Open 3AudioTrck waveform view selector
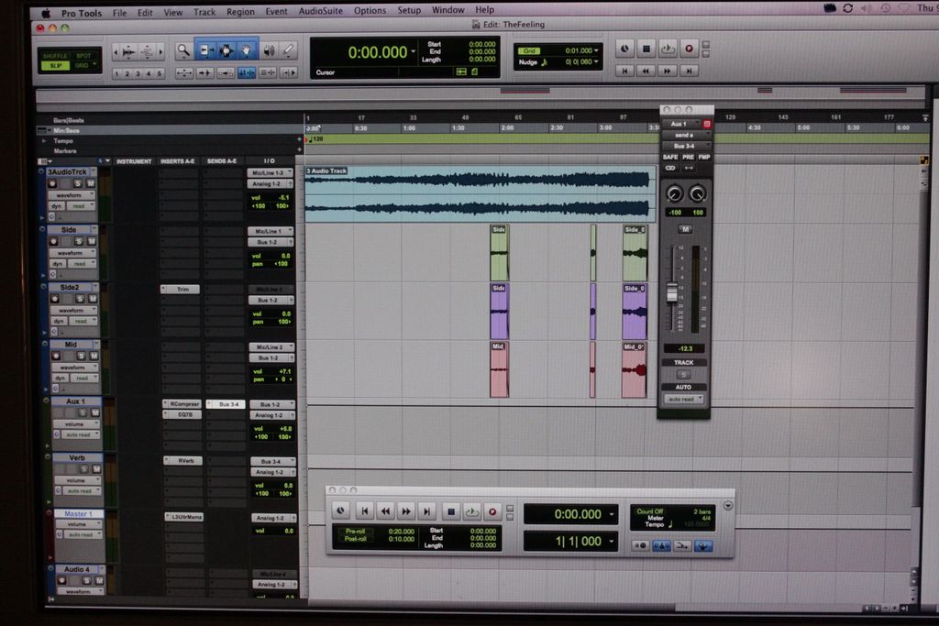The width and height of the screenshot is (939, 626). tap(72, 195)
